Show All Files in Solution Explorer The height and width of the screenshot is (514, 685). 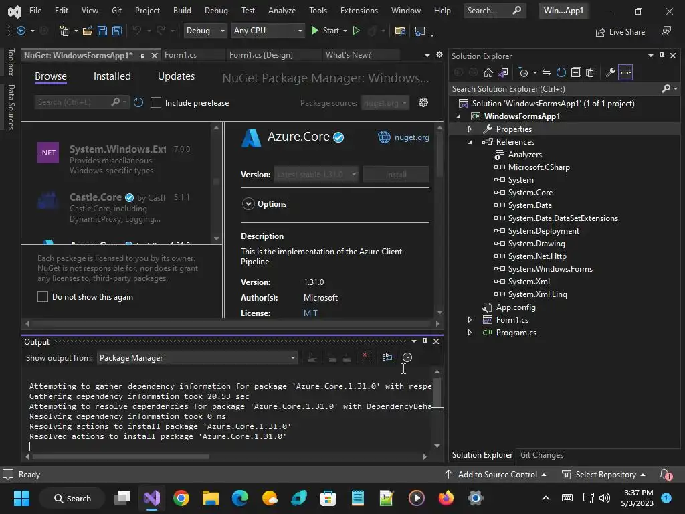[x=591, y=72]
